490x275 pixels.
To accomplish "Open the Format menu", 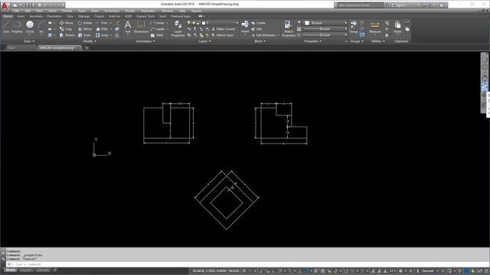I will (67, 11).
